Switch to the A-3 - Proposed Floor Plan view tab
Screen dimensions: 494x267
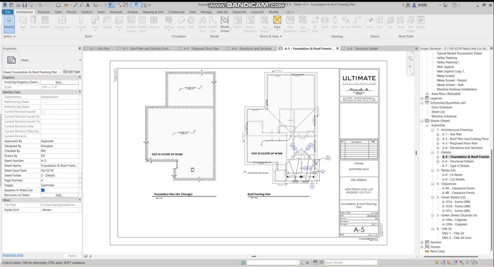(201, 48)
